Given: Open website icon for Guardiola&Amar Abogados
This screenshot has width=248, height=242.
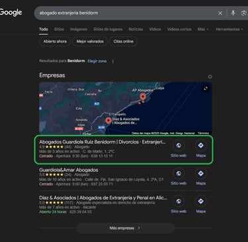Looking at the screenshot, I should (x=179, y=173).
